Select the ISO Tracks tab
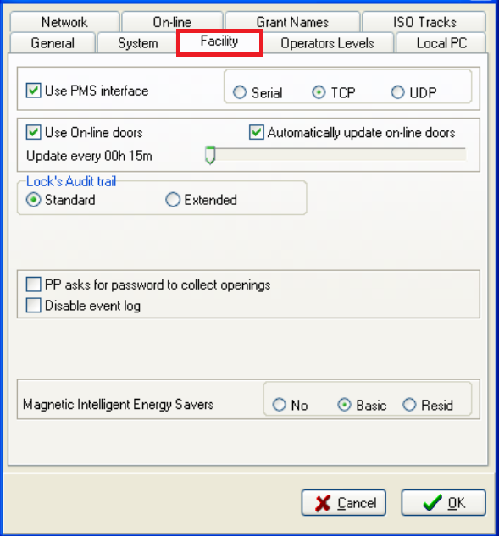Image resolution: width=499 pixels, height=536 pixels. coord(424,22)
